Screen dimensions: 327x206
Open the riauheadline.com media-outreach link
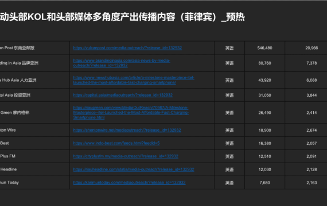(134, 169)
